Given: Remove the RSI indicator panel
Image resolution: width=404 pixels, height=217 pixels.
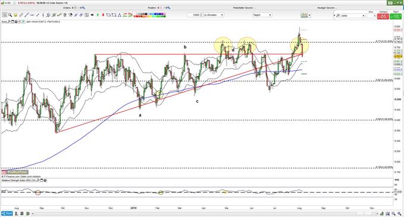Looking at the screenshot, I should (45, 181).
